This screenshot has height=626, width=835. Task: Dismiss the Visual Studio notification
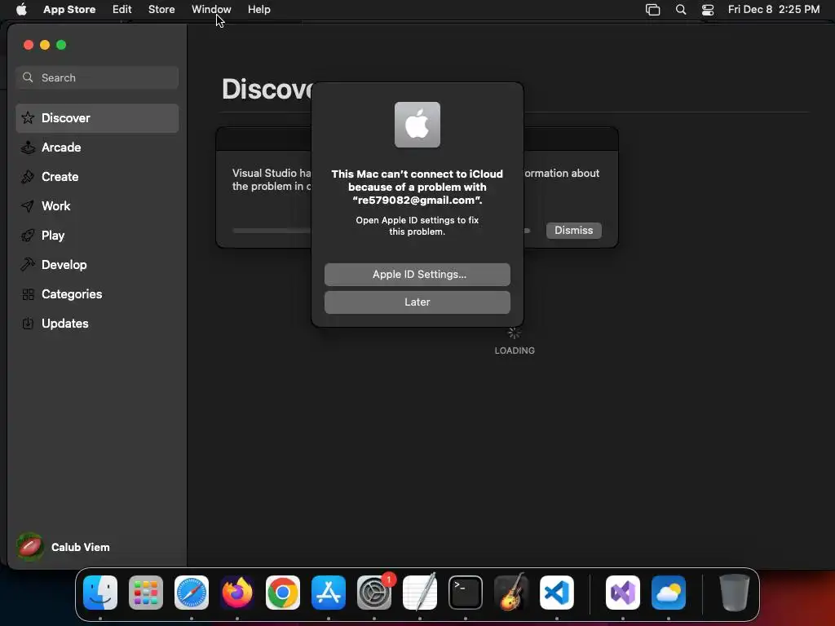(x=573, y=231)
